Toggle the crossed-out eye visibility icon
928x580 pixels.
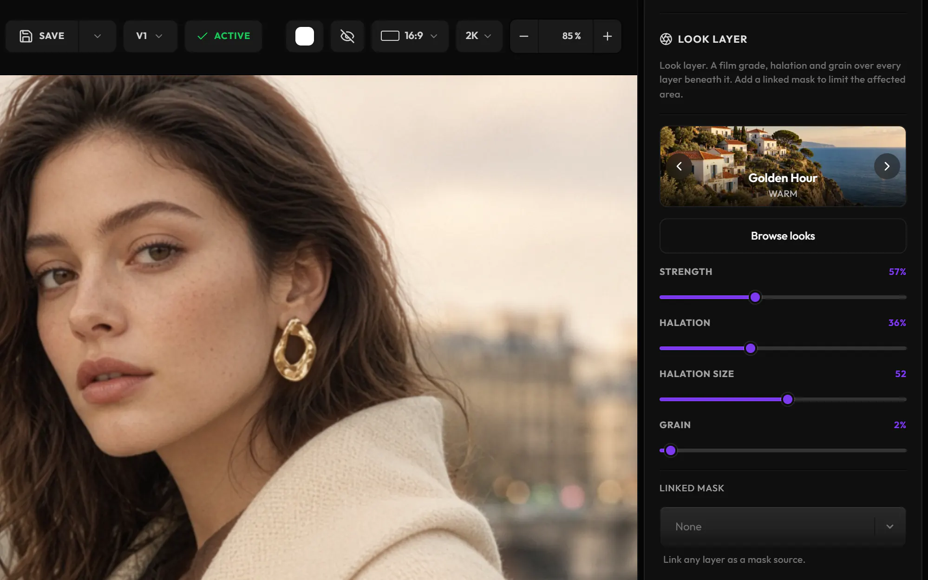(x=347, y=36)
